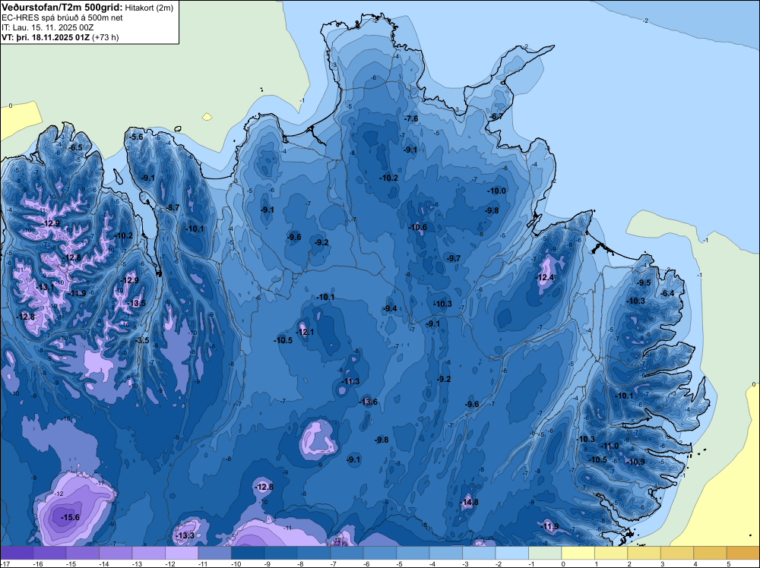Select the -12.1 temperature label

(305, 332)
